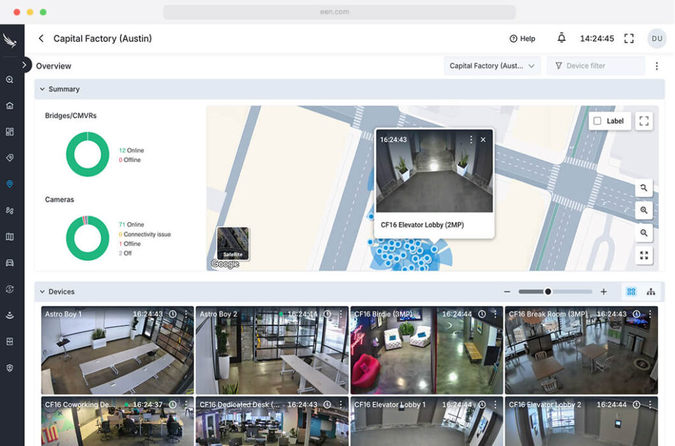
Task: Click the notification bell icon
Action: click(x=561, y=38)
